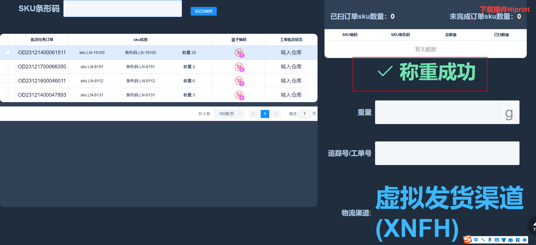Open the 100条/页 page size dropdown
Image resolution: width=536 pixels, height=245 pixels.
point(229,114)
